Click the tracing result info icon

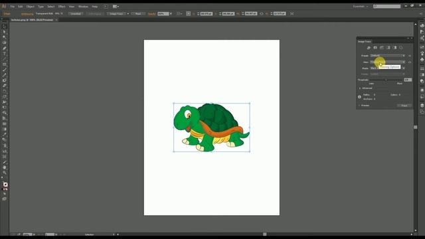coord(359,97)
